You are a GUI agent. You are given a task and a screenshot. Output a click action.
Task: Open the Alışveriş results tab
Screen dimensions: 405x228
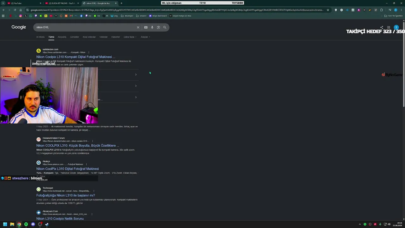[62, 37]
